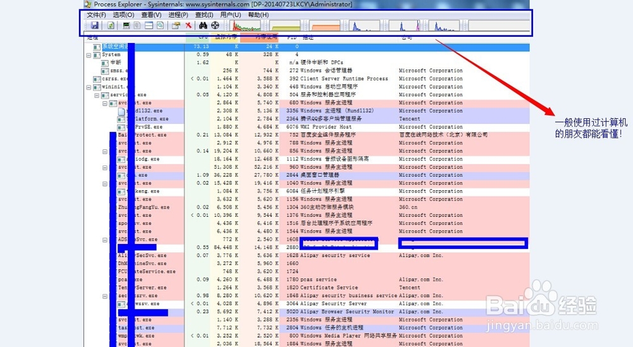This screenshot has height=347, width=633.
Task: Click '360.cn' company cell
Action: tap(408, 207)
